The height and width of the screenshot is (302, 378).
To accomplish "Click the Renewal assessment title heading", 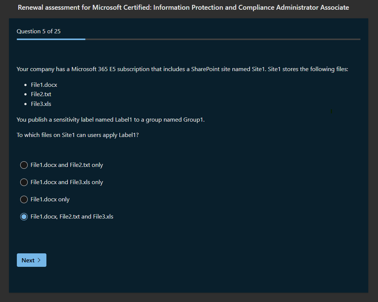I will click(183, 7).
